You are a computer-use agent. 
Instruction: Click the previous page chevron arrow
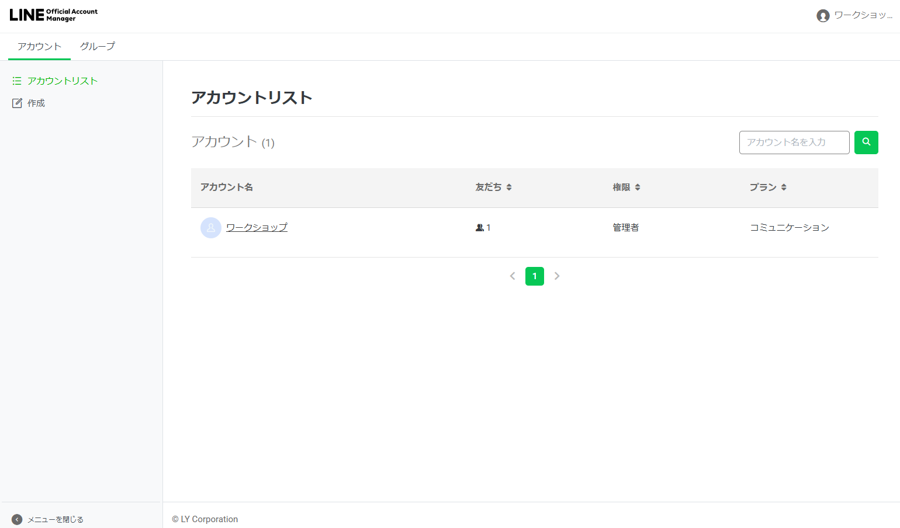(x=513, y=276)
